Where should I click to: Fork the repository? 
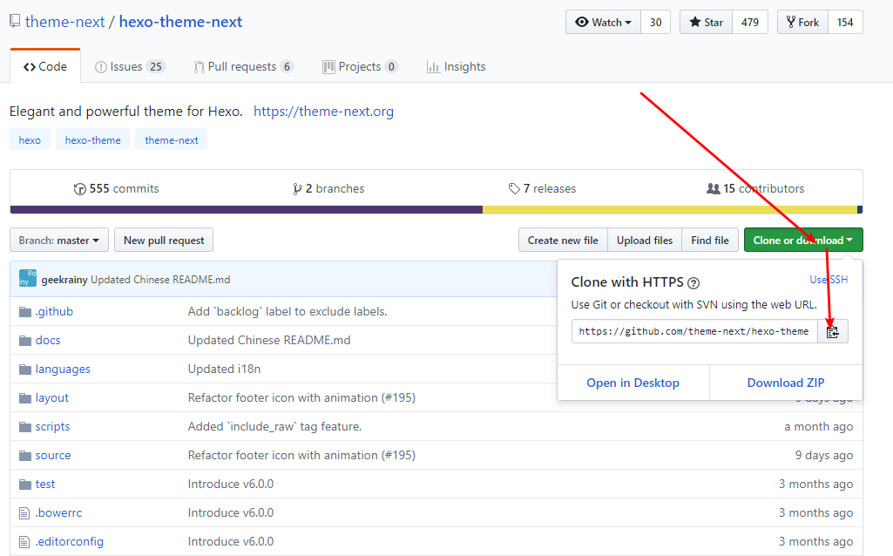tap(802, 22)
